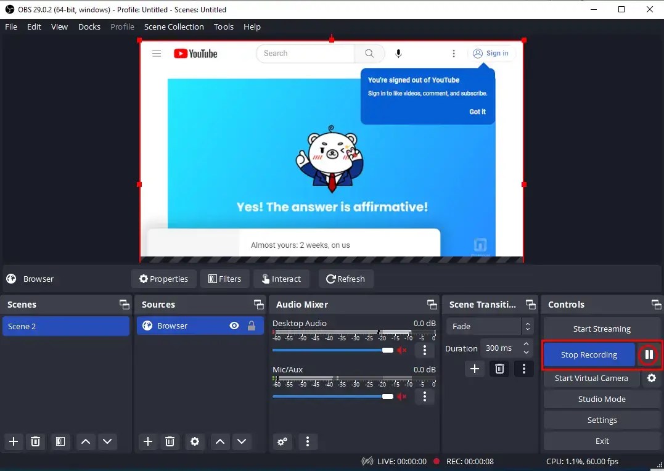Image resolution: width=664 pixels, height=471 pixels.
Task: Open the Docks menu
Action: coord(89,27)
